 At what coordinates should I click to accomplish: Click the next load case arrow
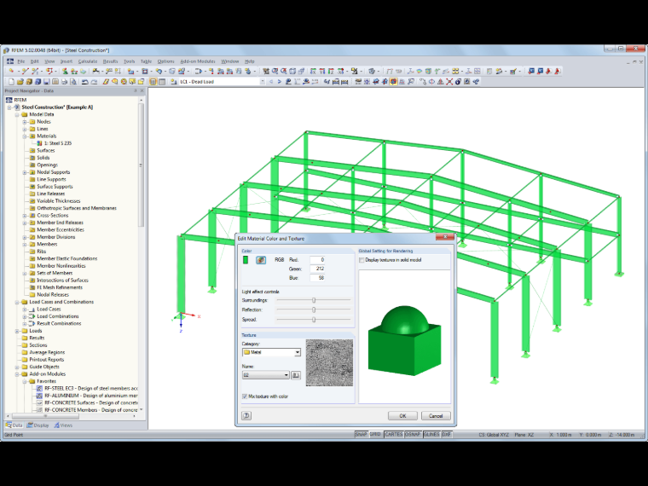pos(280,82)
